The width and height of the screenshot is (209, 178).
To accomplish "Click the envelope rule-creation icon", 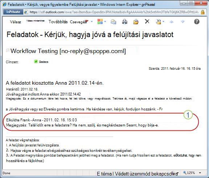I will pyautogui.click(x=113, y=22).
